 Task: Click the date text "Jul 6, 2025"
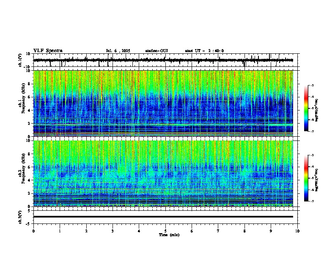(118, 51)
